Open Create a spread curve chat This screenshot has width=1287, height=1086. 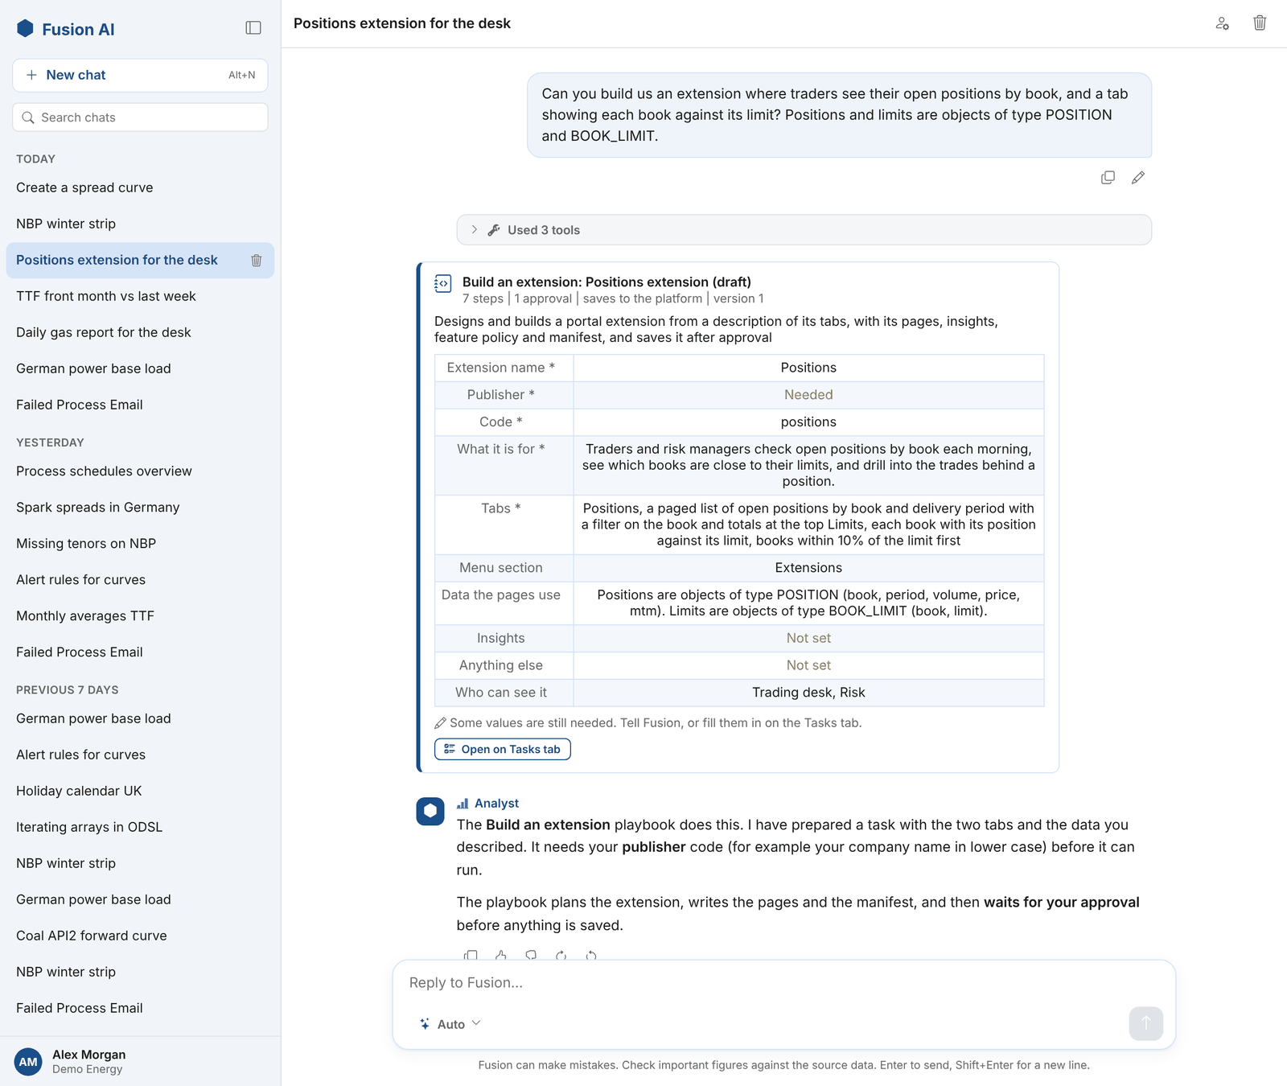pyautogui.click(x=140, y=187)
